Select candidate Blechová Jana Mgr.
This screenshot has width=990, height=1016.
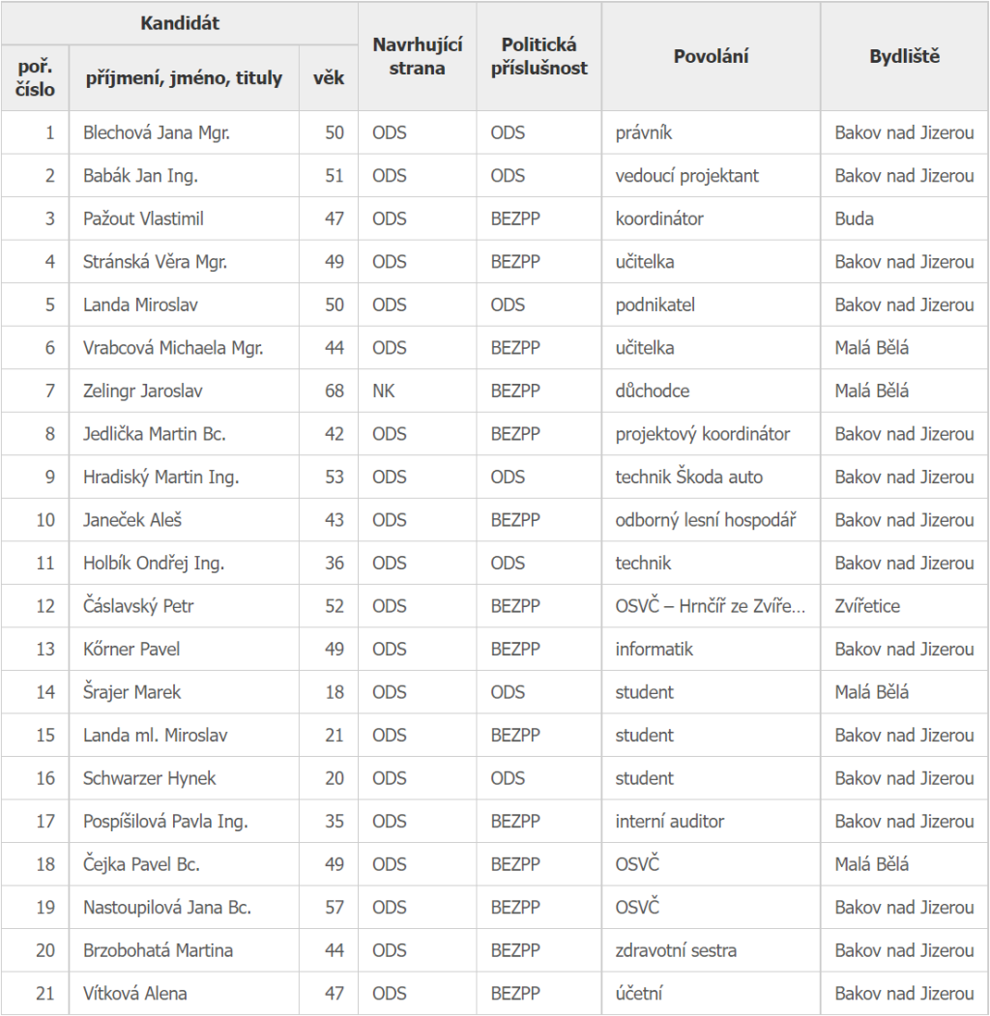[157, 132]
